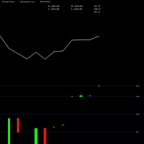This screenshot has height=144, width=144.
Task: Select the 'L: 1045.00' low value
Action: (x=77, y=9)
